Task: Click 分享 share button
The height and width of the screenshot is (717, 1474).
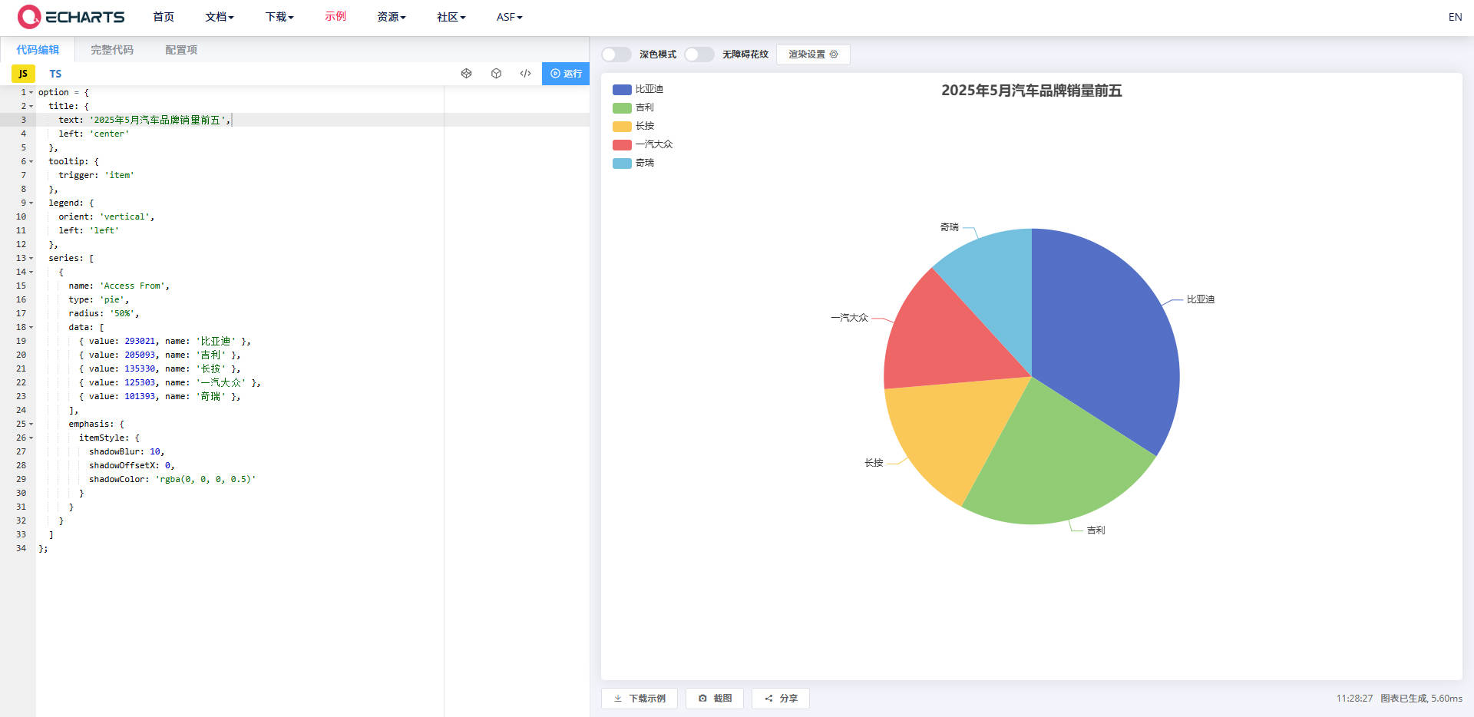Action: tap(781, 699)
